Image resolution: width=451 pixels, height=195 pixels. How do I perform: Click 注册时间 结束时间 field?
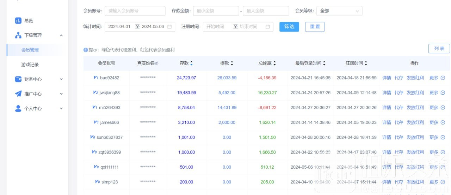pyautogui.click(x=249, y=27)
